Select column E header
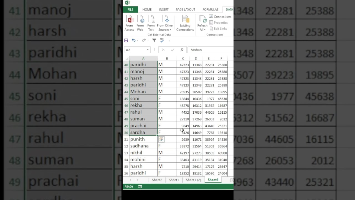The width and height of the screenshot is (355, 200). pos(209,58)
